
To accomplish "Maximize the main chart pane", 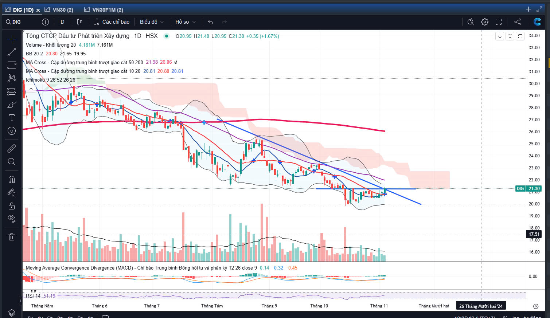I will click(520, 36).
